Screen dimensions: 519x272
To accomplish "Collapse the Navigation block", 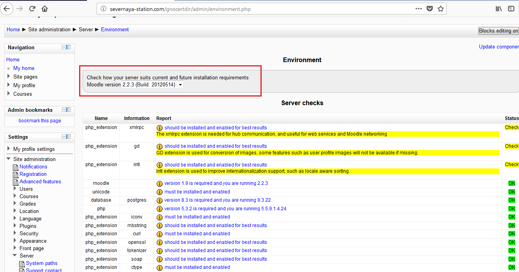I will click(x=64, y=47).
